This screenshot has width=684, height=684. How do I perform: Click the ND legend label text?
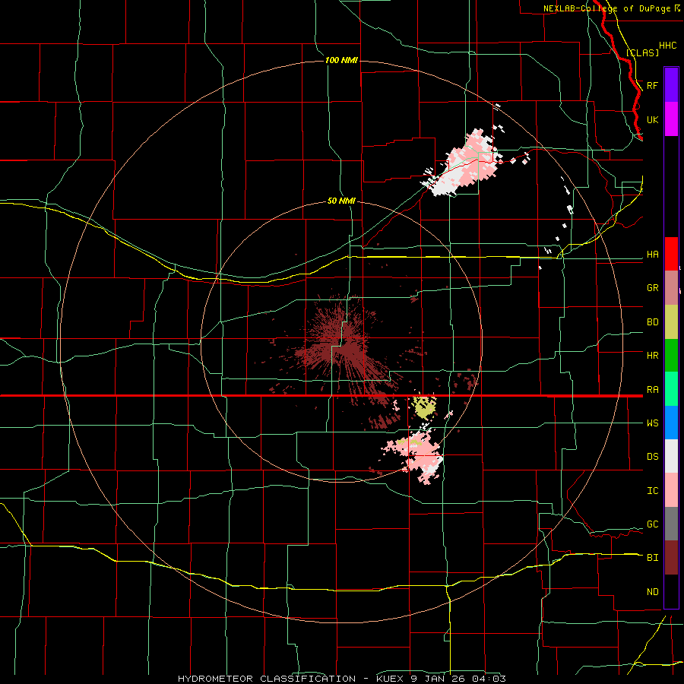tap(652, 592)
